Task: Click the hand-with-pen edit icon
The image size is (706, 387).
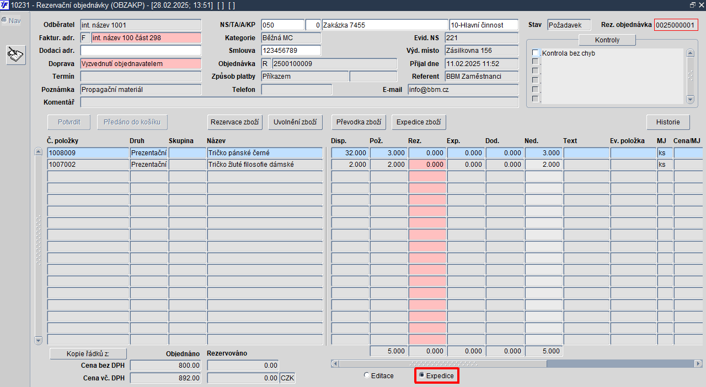Action: tap(16, 55)
